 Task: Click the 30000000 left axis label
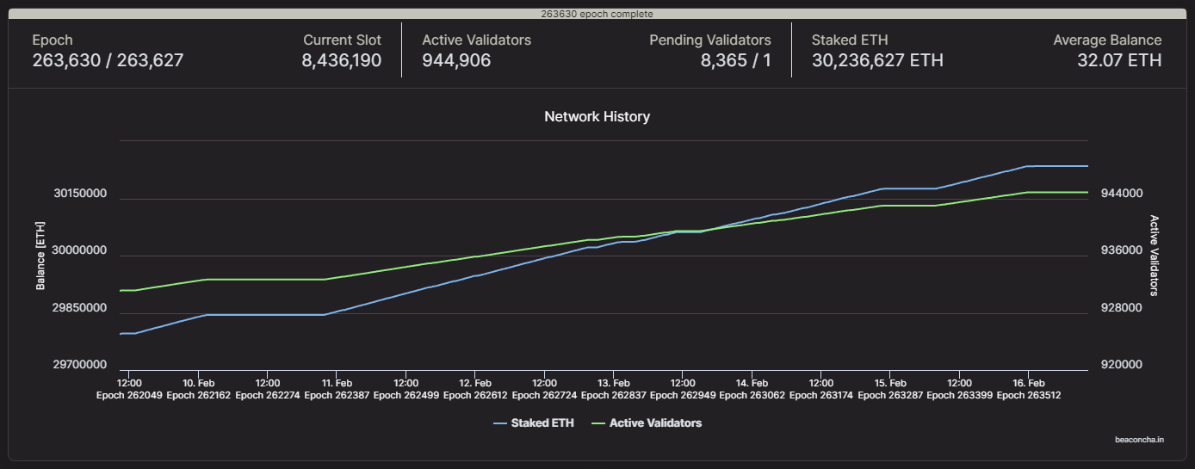click(x=80, y=251)
